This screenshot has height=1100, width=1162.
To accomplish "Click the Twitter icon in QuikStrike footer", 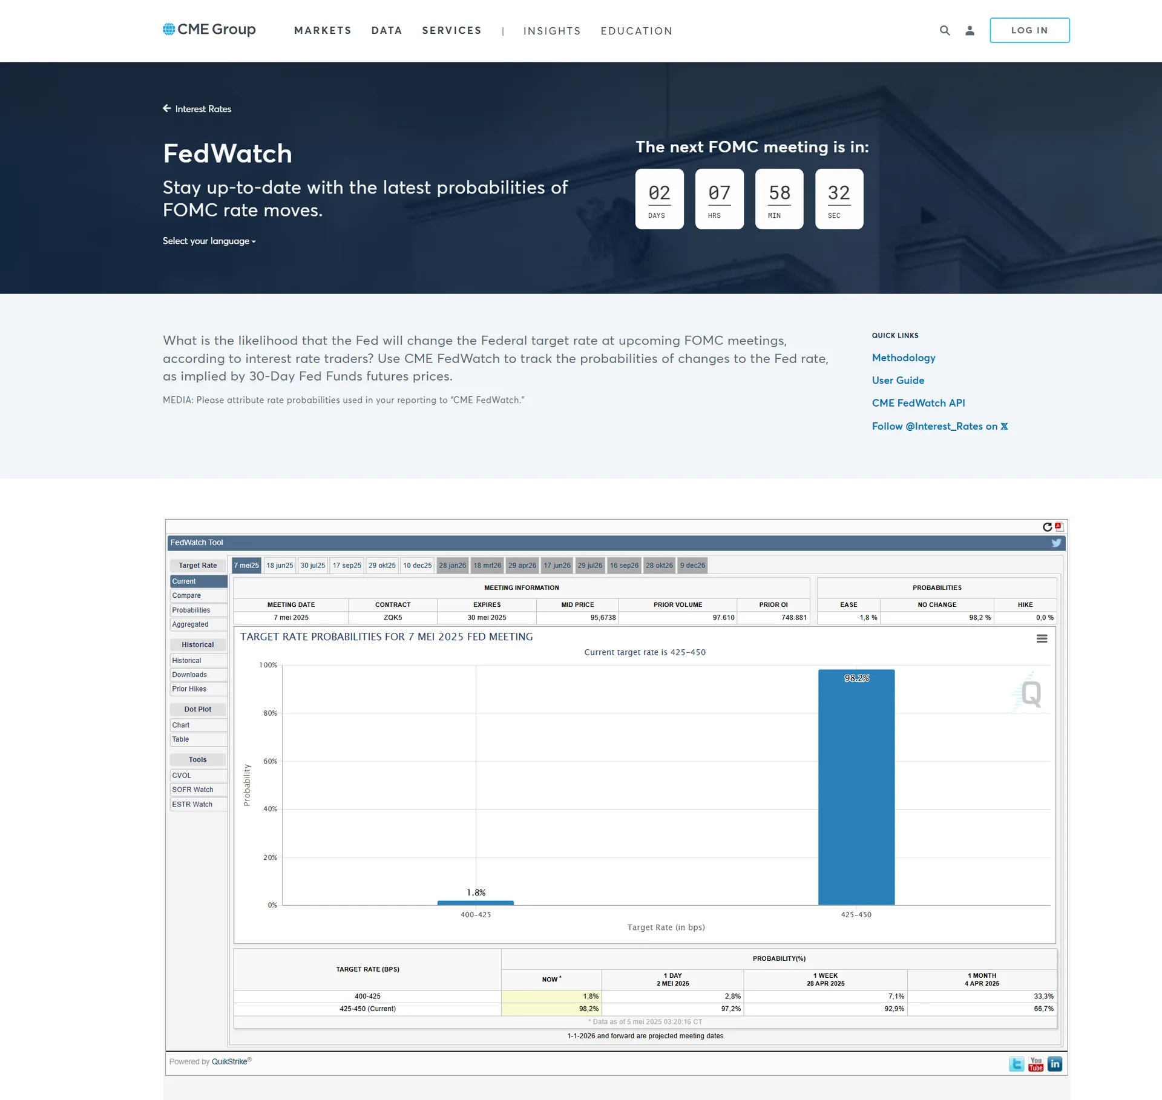I will pyautogui.click(x=1017, y=1064).
